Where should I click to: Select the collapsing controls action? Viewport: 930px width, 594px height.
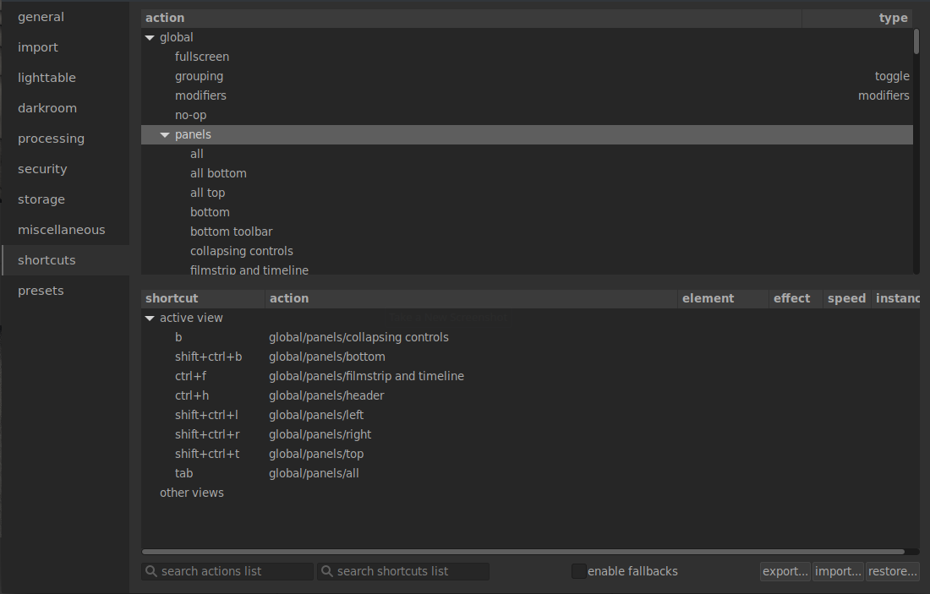[x=242, y=251]
